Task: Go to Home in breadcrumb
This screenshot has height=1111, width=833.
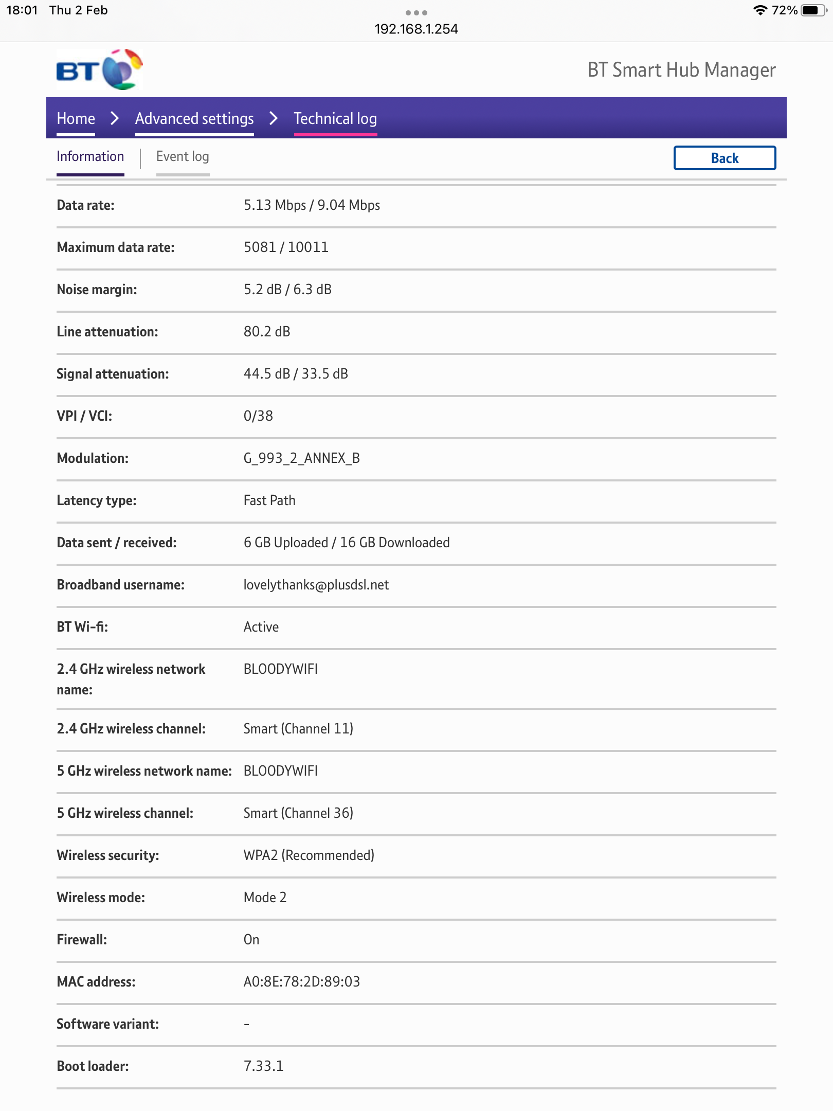Action: pos(76,118)
